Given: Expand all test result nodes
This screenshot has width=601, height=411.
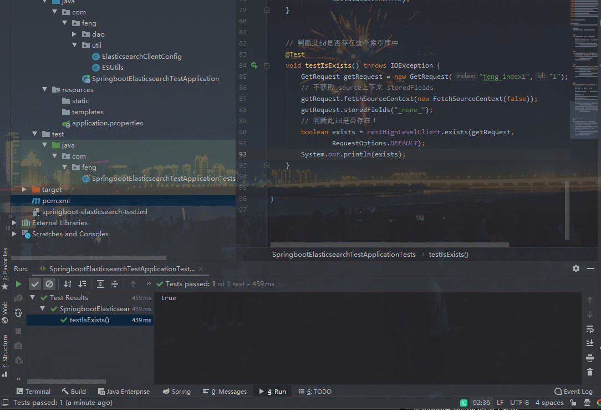Looking at the screenshot, I should (x=100, y=284).
